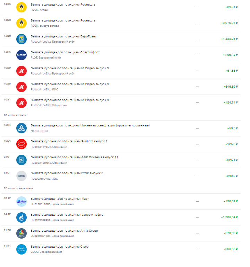Click the grey ГТЛК logo icon
The height and width of the screenshot is (267, 250).
[21, 176]
